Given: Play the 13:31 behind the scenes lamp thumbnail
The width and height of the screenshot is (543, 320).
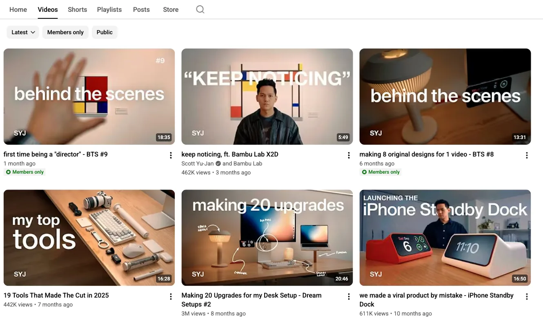Looking at the screenshot, I should coord(445,97).
